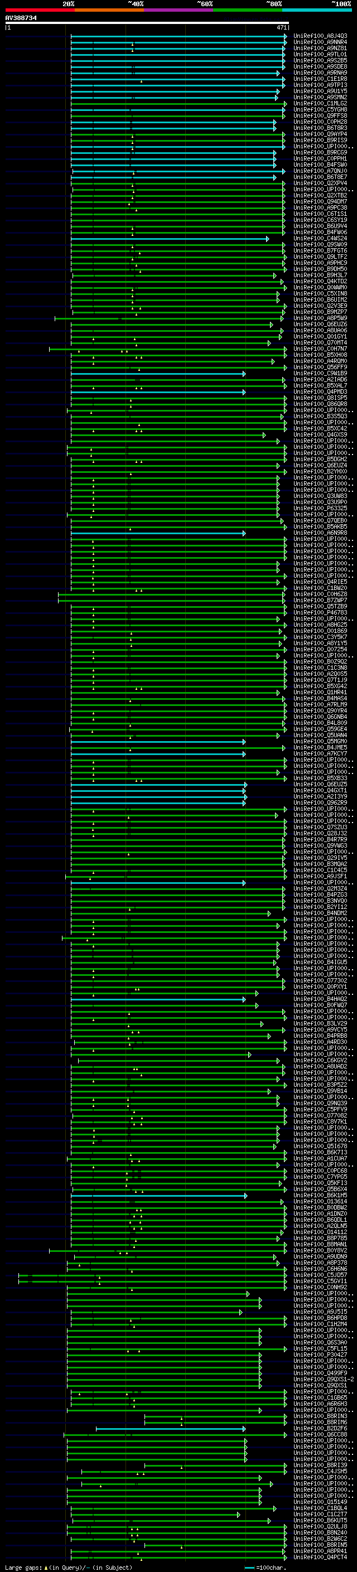Select label UniRef100_Q4KTD2
Image resolution: width=357 pixels, height=1572 pixels.
click(320, 281)
